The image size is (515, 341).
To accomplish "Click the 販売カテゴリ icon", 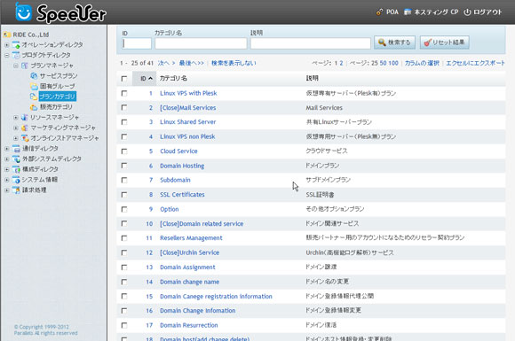I will 34,107.
